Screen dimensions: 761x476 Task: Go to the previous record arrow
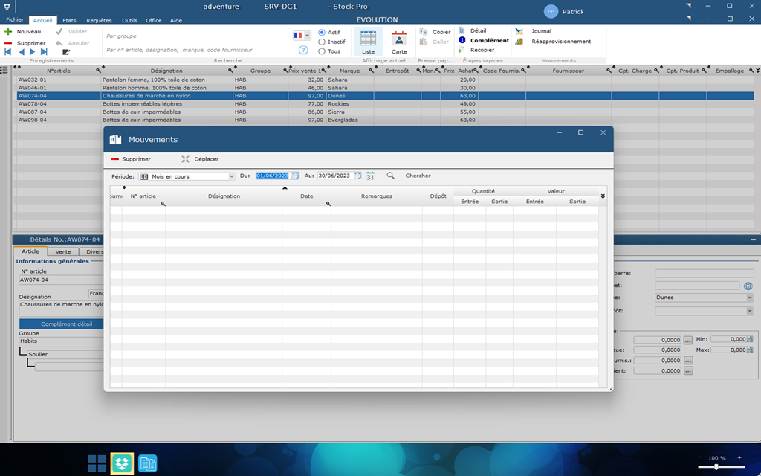[x=22, y=52]
